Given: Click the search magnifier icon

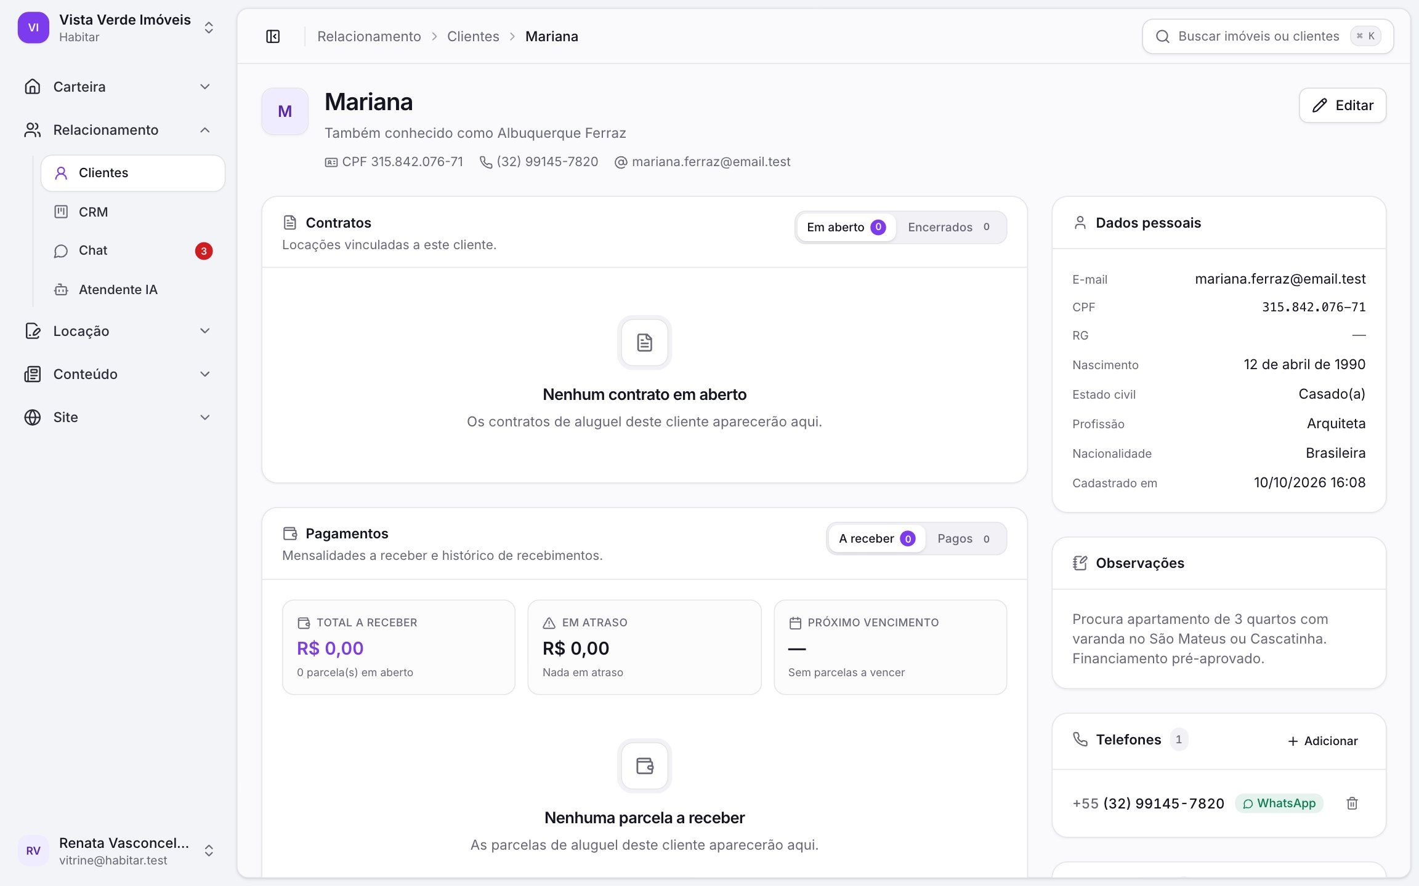Looking at the screenshot, I should pyautogui.click(x=1162, y=36).
